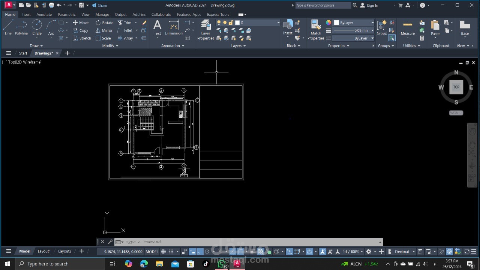480x270 pixels.
Task: Activate the Circle tool
Action: tap(37, 28)
